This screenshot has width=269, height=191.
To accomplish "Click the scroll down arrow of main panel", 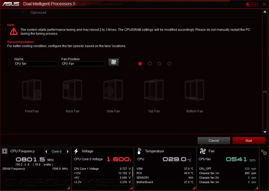I will pos(265,132).
